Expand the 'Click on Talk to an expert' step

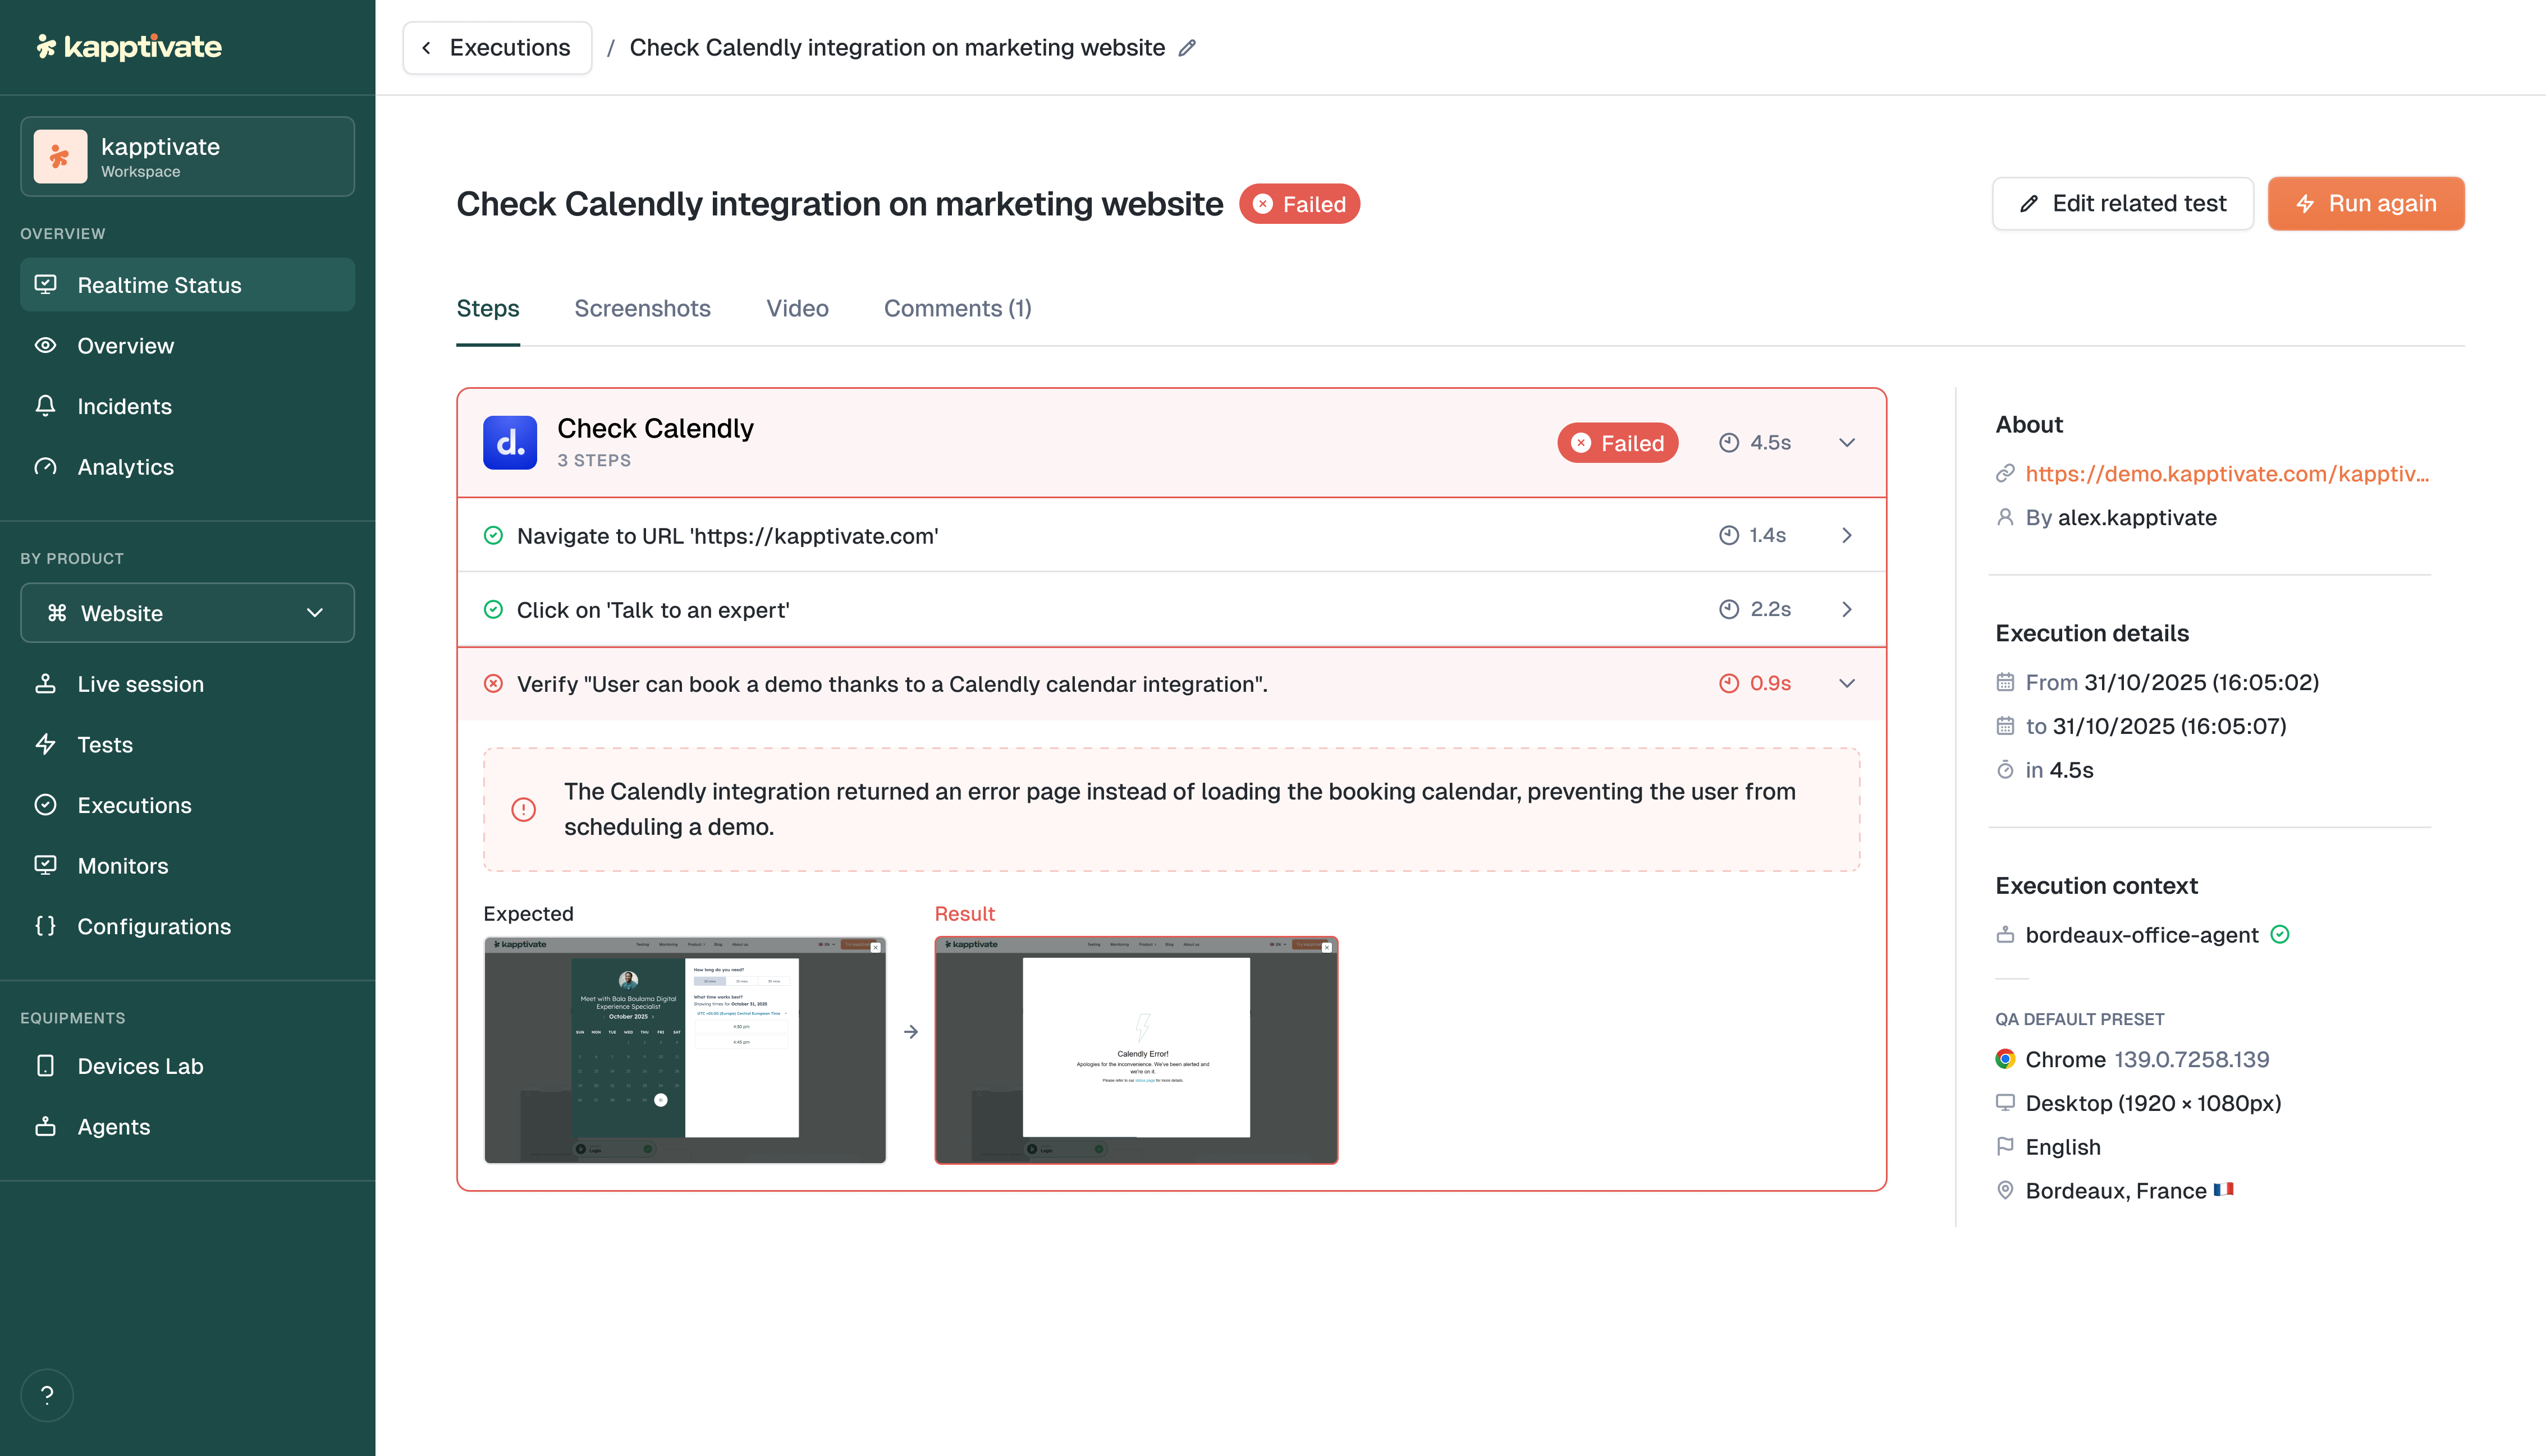pyautogui.click(x=1847, y=610)
